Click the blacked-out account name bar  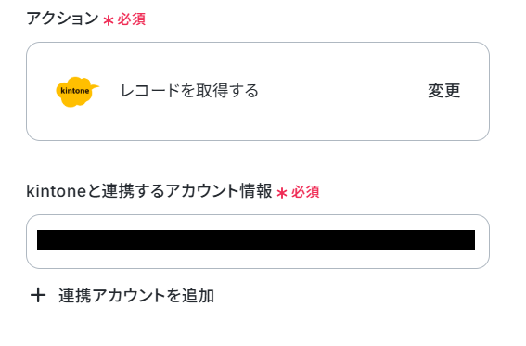[256, 240]
